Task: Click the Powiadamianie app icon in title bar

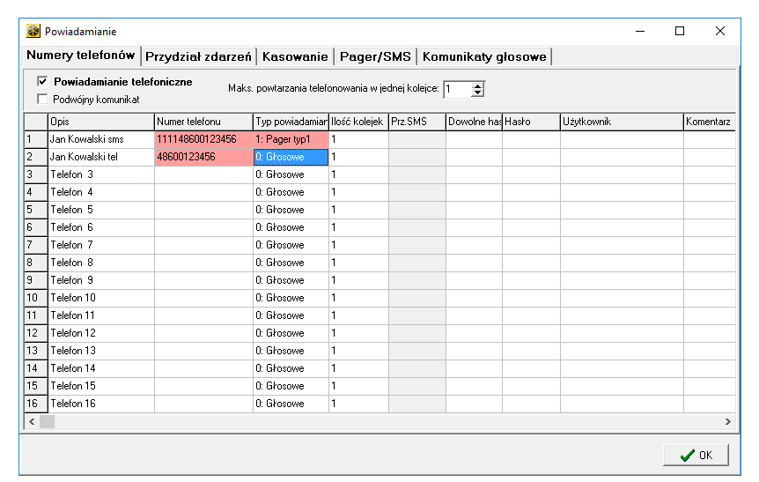Action: coord(33,31)
